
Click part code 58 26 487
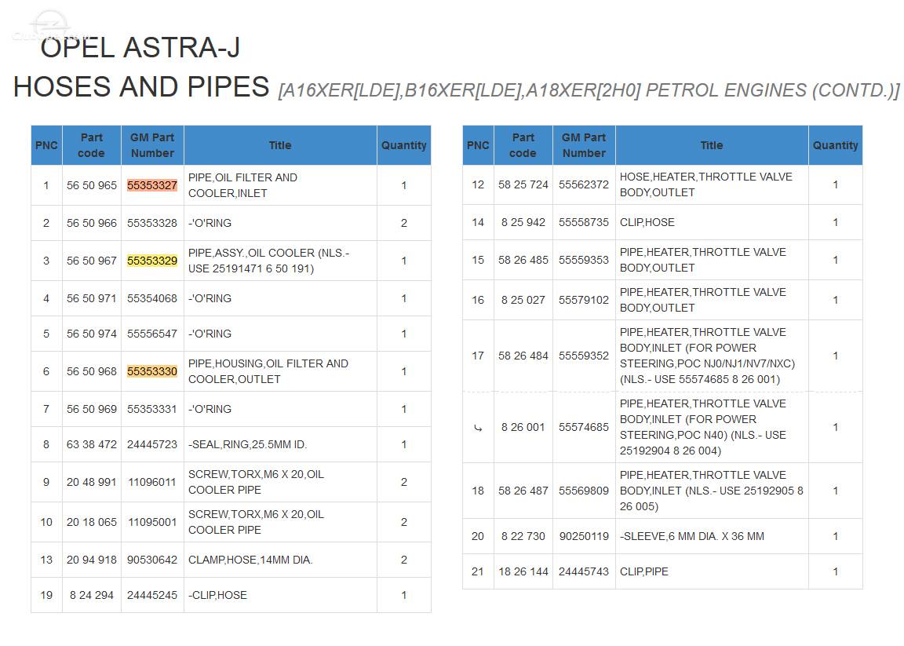click(x=523, y=491)
